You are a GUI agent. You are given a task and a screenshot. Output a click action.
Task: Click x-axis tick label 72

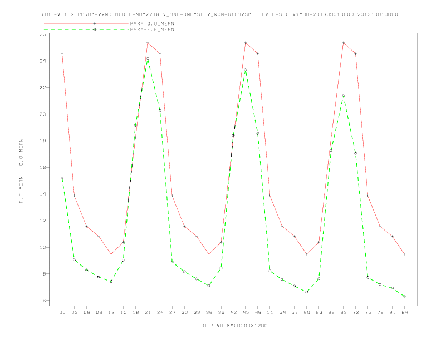coord(355,312)
